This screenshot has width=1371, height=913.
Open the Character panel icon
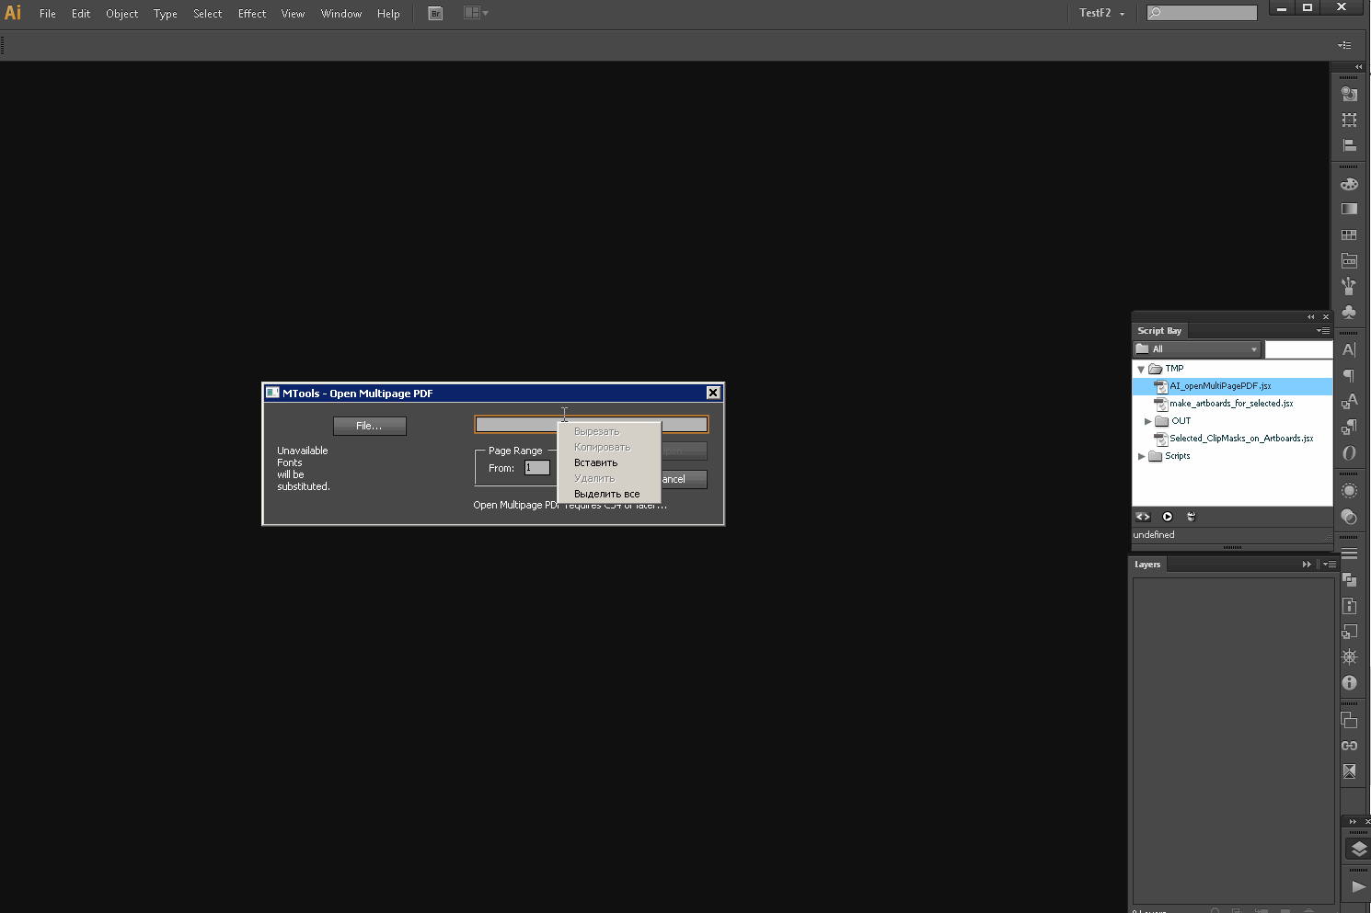click(1349, 349)
